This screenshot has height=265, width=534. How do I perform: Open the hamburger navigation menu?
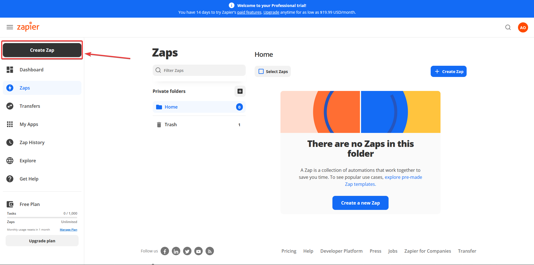coord(10,27)
